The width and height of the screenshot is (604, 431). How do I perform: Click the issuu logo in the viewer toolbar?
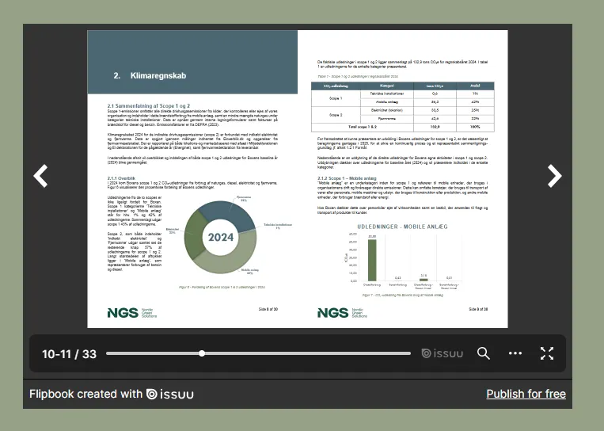tap(442, 353)
